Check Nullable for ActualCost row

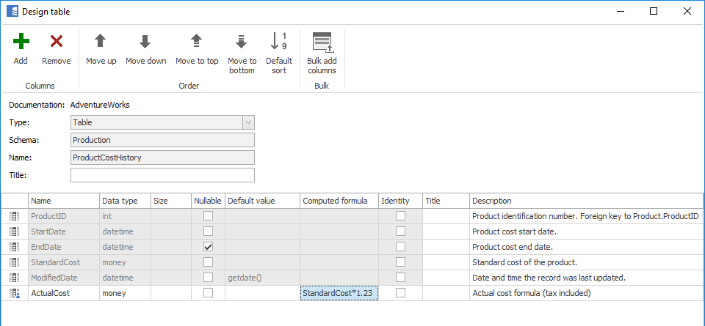coord(209,293)
